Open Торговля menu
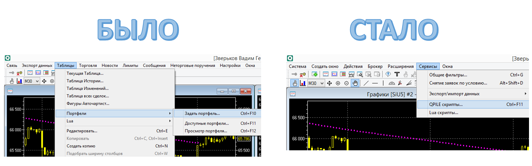Screen dimensions: 532x166 tap(88, 65)
